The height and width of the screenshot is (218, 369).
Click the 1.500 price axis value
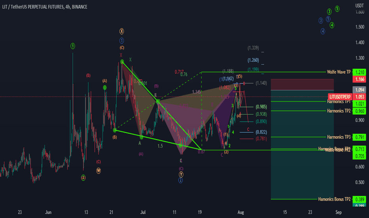pos(359,27)
